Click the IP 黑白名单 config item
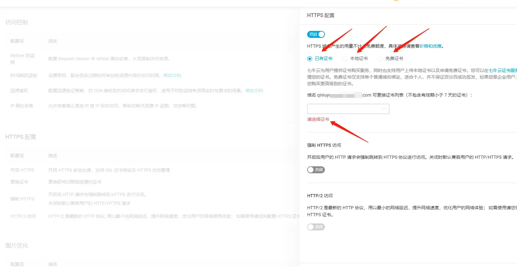The height and width of the screenshot is (267, 517). click(x=22, y=106)
